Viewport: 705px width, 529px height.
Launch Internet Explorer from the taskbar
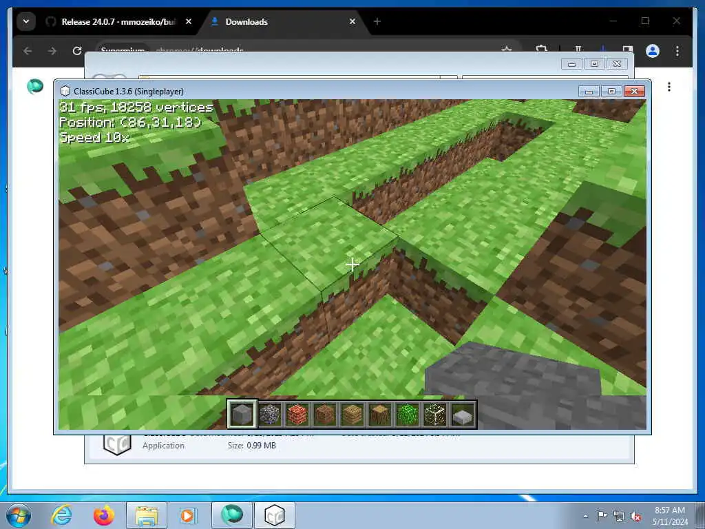pyautogui.click(x=61, y=515)
